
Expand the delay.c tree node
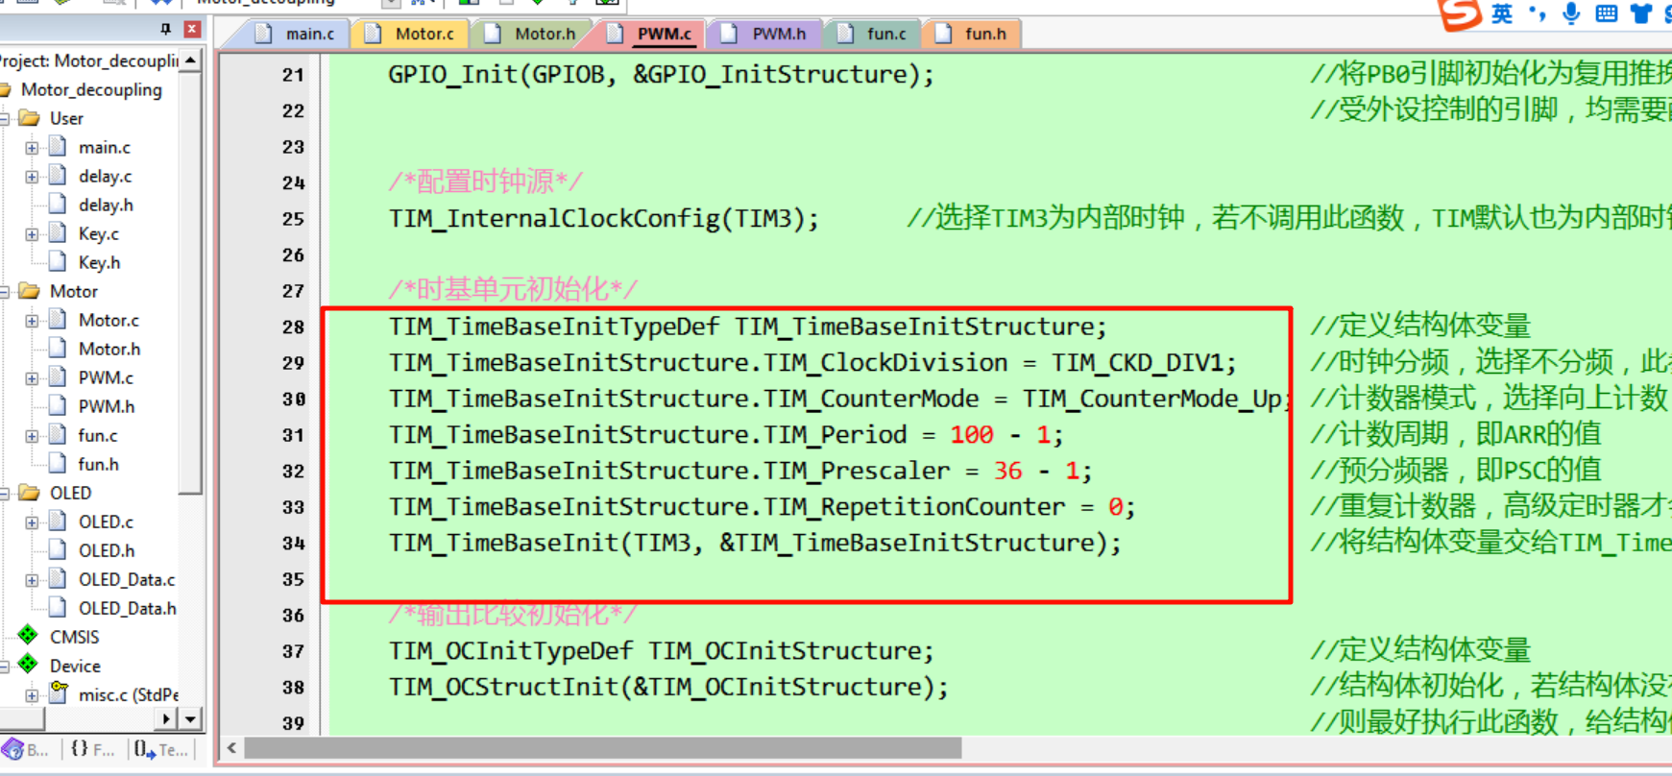tap(32, 177)
